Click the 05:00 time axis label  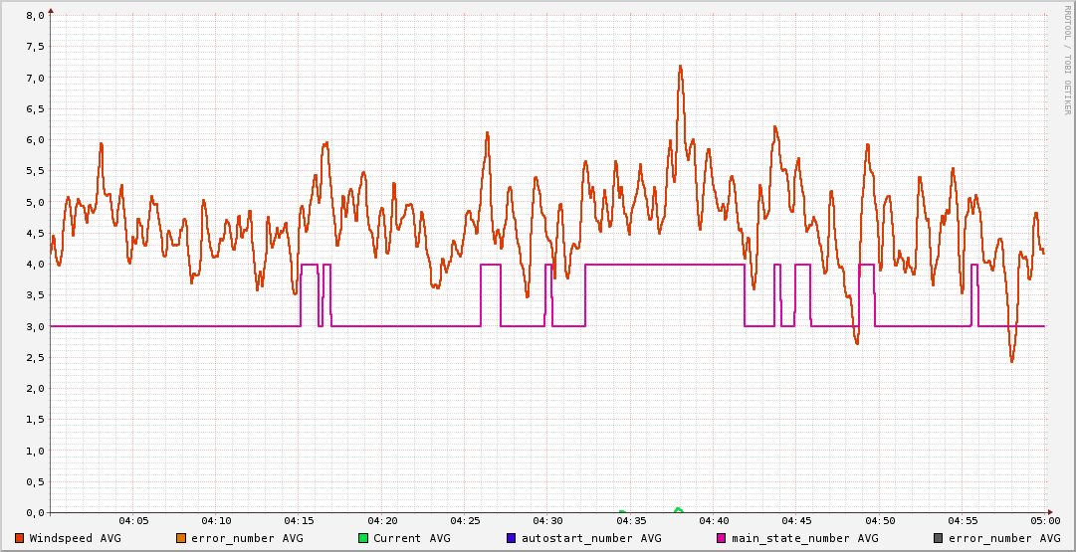pos(1044,521)
